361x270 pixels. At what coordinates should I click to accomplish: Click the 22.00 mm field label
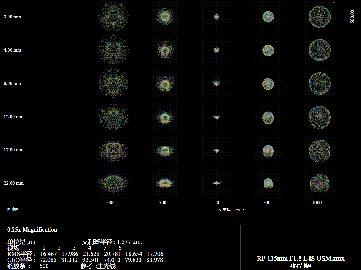pos(14,183)
